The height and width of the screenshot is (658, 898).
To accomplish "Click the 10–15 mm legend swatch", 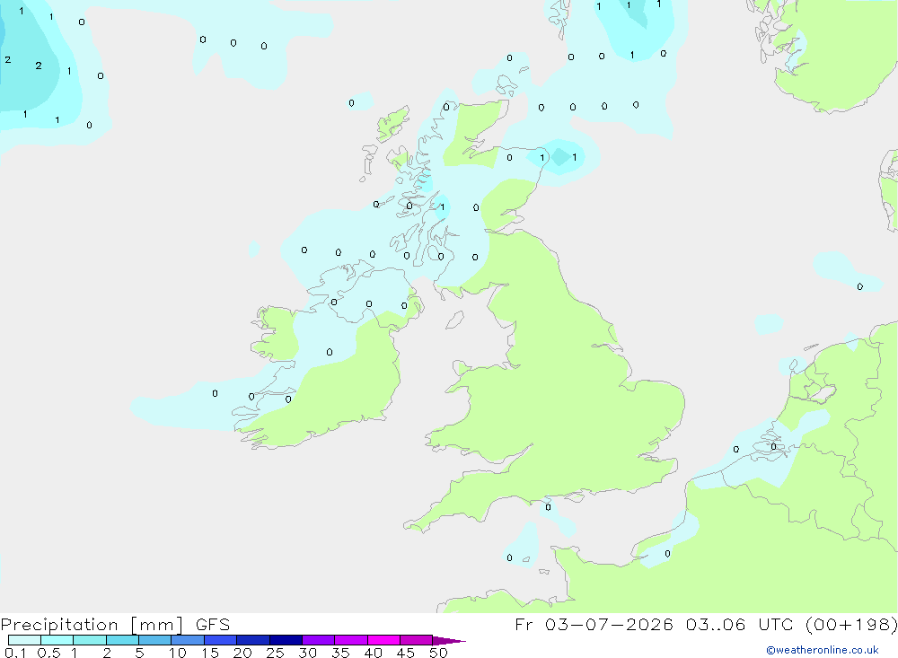I will point(188,640).
